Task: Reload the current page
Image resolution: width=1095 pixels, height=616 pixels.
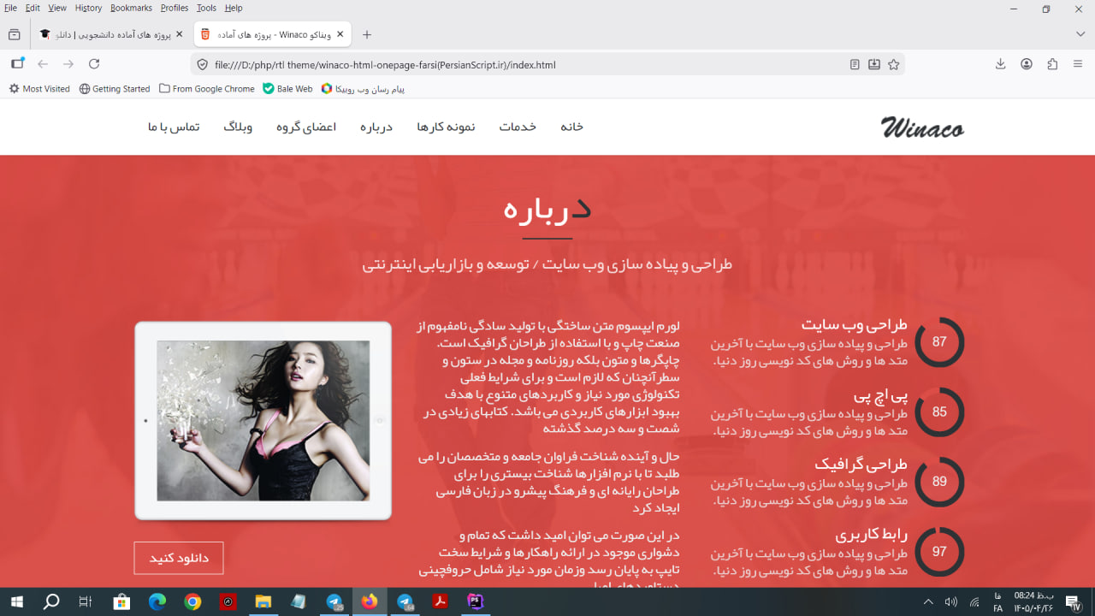Action: point(94,64)
